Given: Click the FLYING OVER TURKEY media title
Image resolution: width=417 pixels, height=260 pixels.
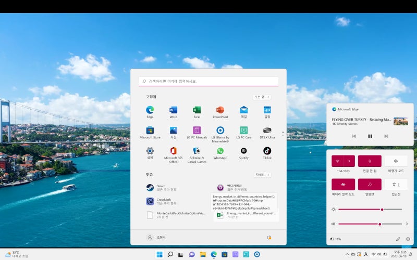Looking at the screenshot, I should [361, 120].
